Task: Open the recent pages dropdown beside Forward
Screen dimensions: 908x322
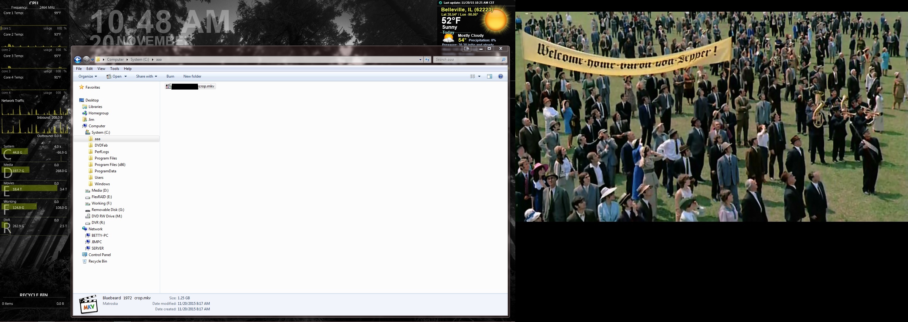Action: pos(92,59)
